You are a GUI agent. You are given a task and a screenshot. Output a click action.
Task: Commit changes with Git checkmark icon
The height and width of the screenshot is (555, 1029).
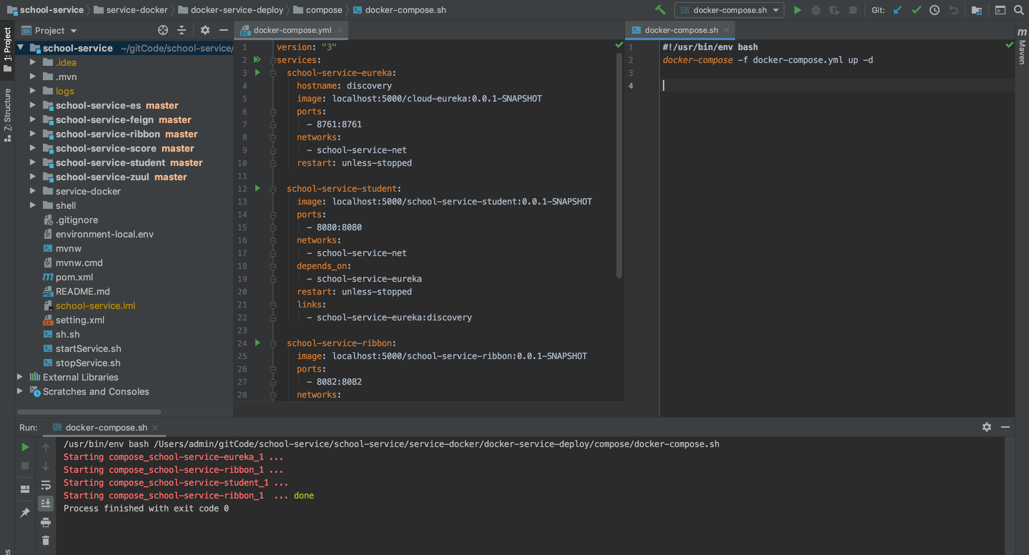click(916, 10)
